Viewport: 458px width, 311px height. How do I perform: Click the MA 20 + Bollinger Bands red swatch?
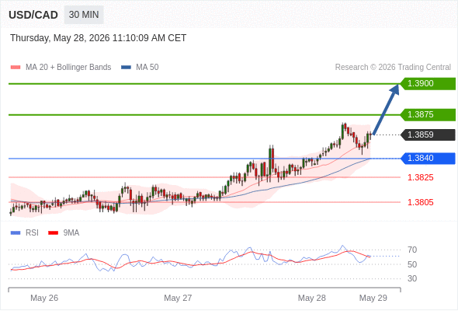(x=16, y=68)
